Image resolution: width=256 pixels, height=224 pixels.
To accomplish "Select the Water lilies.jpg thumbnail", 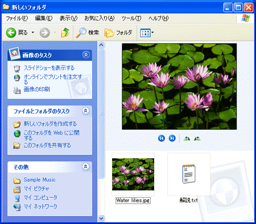I will [x=133, y=174].
